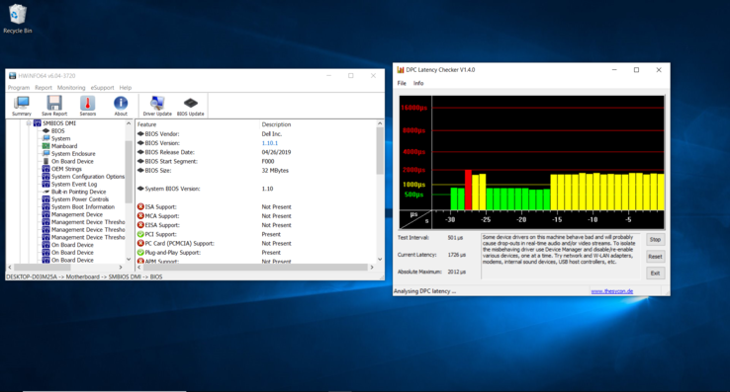Select PC Card (PCMCIA) Support row
This screenshot has width=730, height=392.
point(255,244)
